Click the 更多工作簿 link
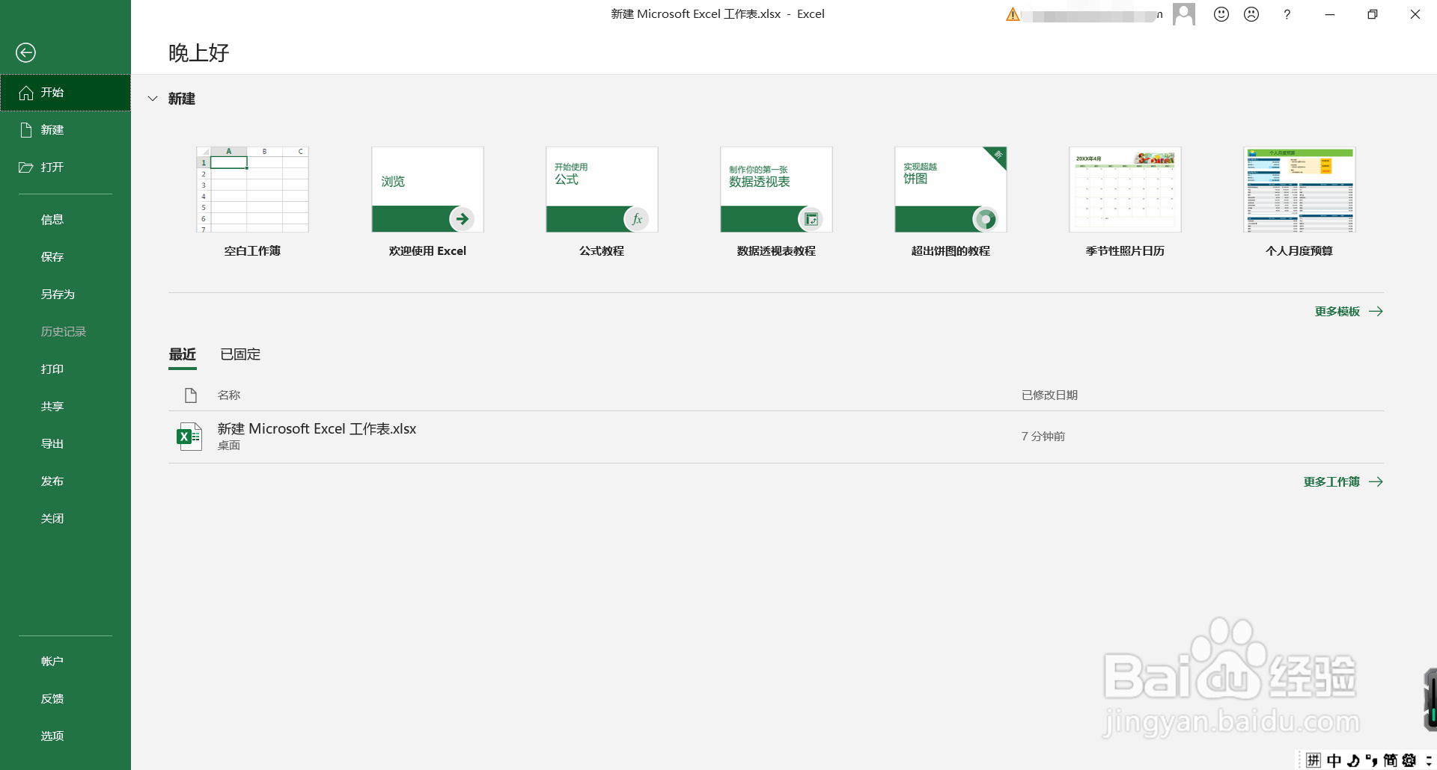1437x770 pixels. (1343, 482)
